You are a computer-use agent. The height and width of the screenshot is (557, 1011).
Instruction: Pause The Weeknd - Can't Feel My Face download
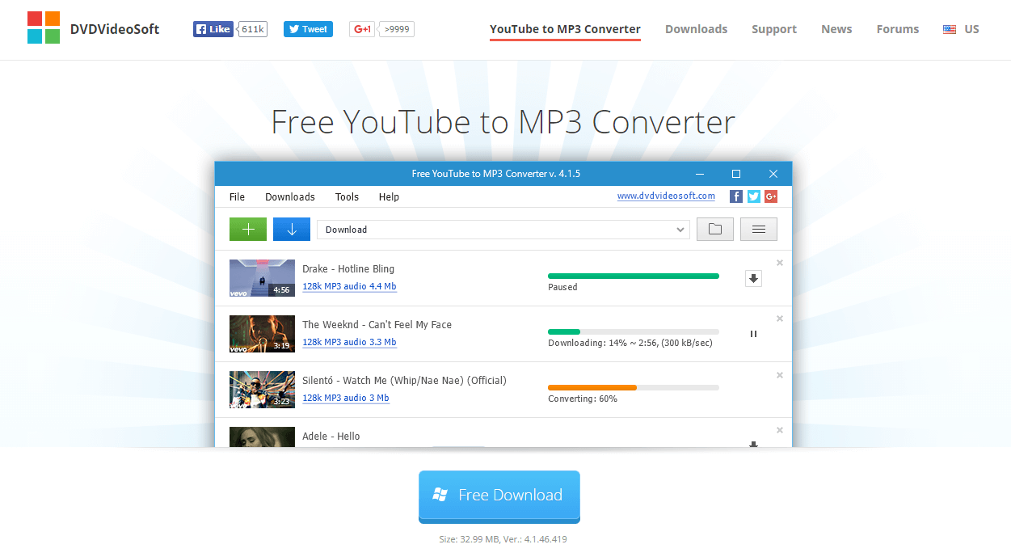[x=752, y=333]
